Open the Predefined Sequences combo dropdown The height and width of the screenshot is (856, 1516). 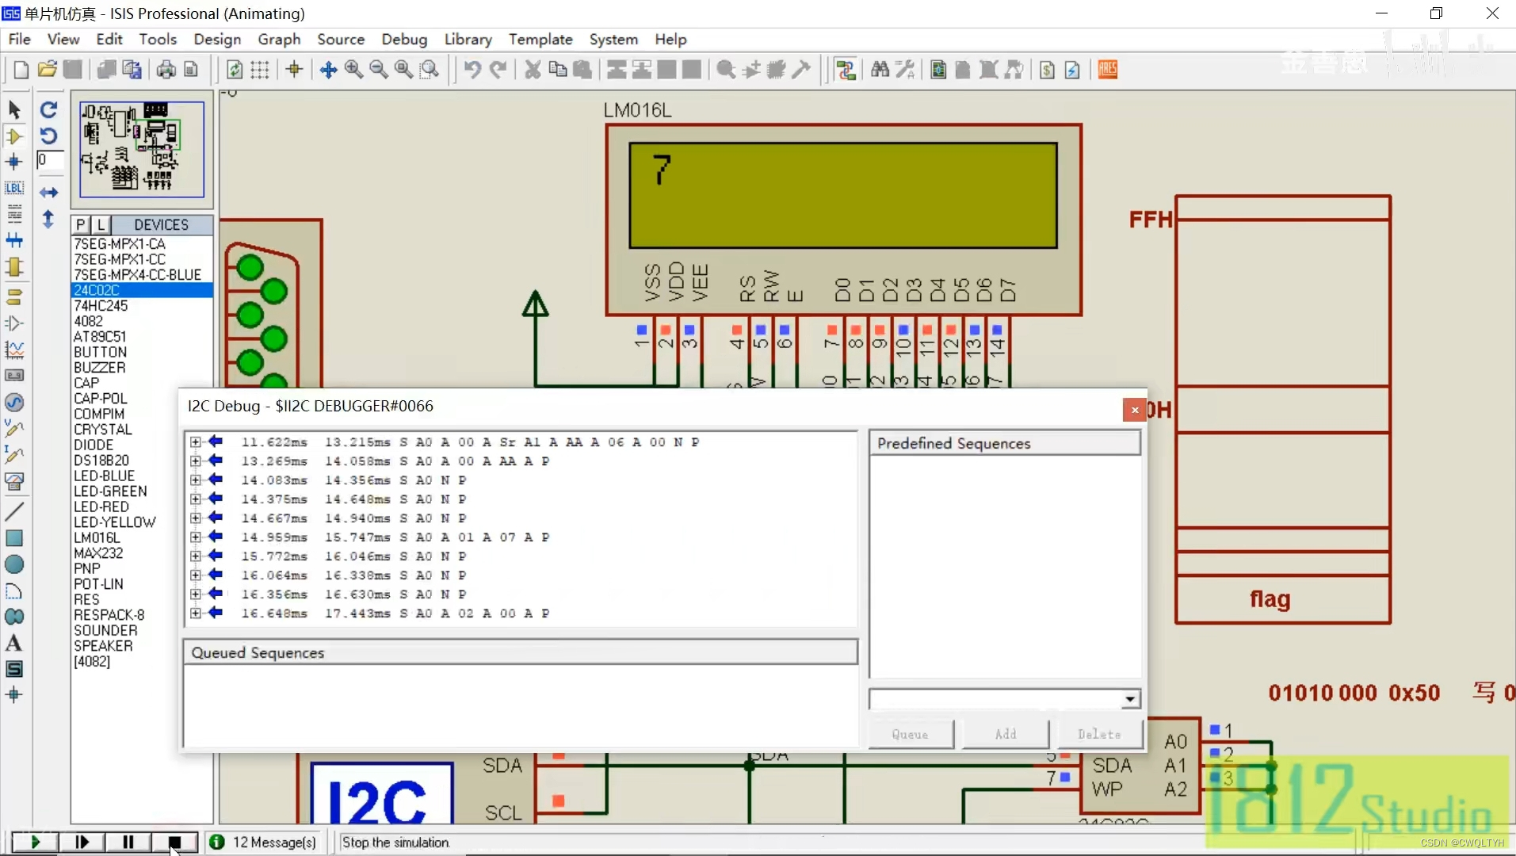pos(1130,699)
